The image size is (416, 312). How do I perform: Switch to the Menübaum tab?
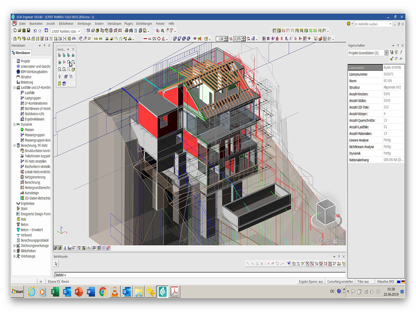click(21, 53)
